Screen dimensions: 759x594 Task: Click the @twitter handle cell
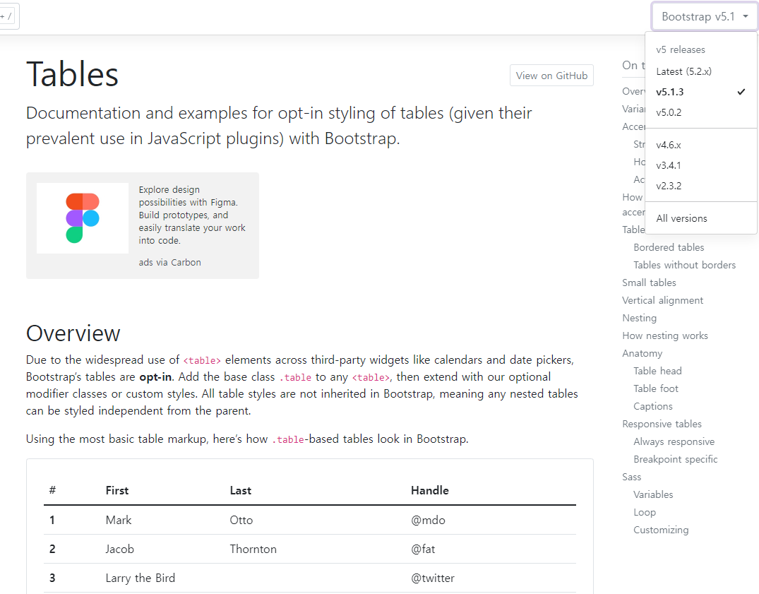tap(433, 578)
